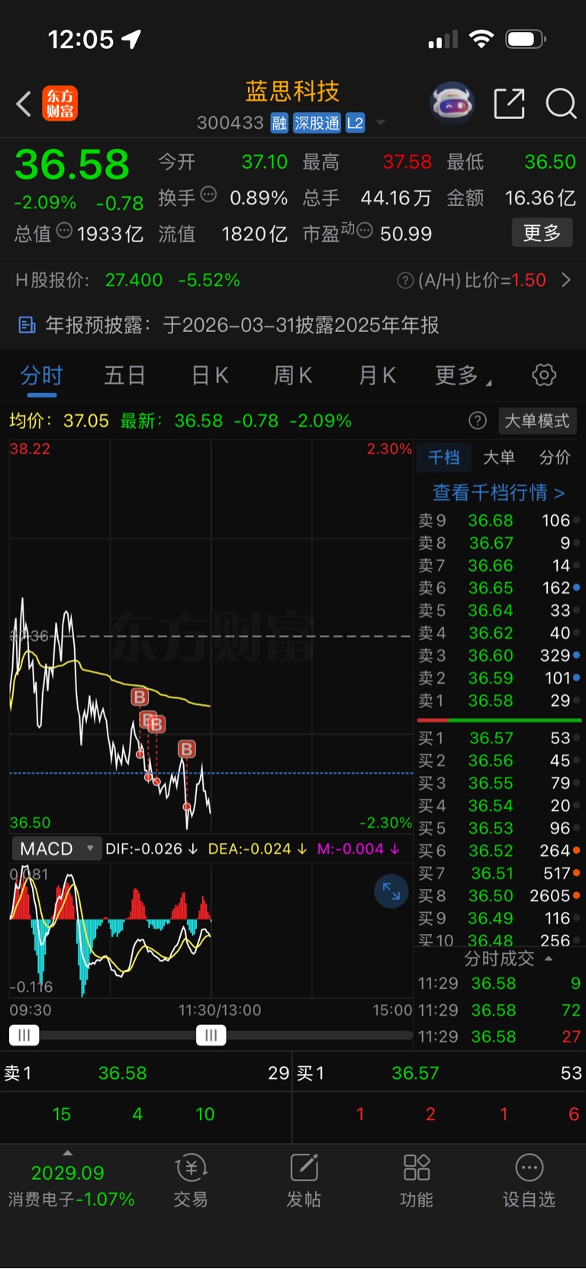Tap info icon next to 总值
This screenshot has height=1269, width=586.
[x=64, y=230]
